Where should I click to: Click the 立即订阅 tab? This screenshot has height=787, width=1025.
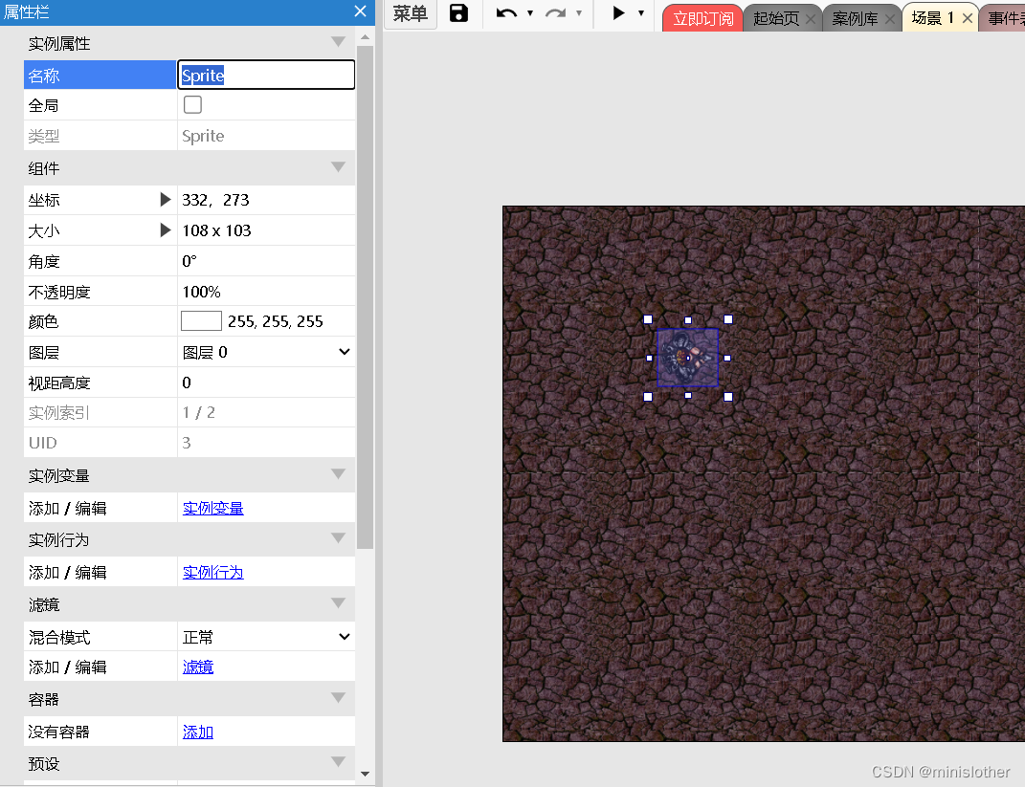[x=703, y=18]
